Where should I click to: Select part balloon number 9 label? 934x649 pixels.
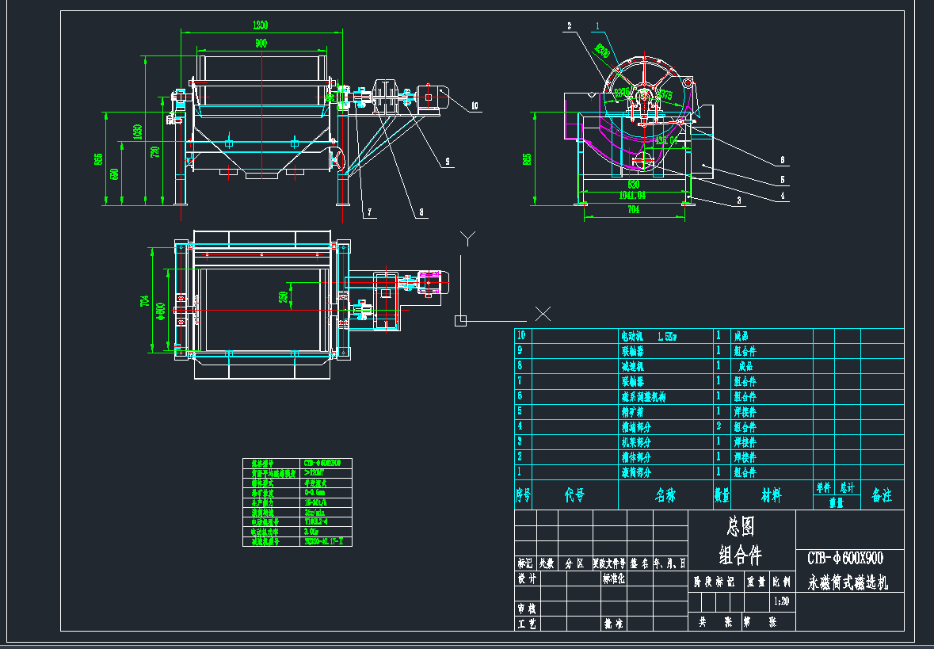click(447, 161)
